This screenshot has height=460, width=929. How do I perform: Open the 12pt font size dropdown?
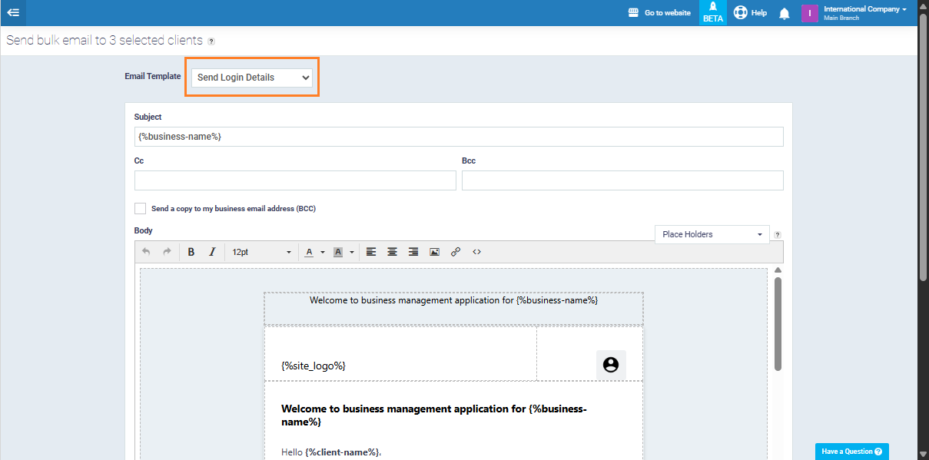[261, 252]
